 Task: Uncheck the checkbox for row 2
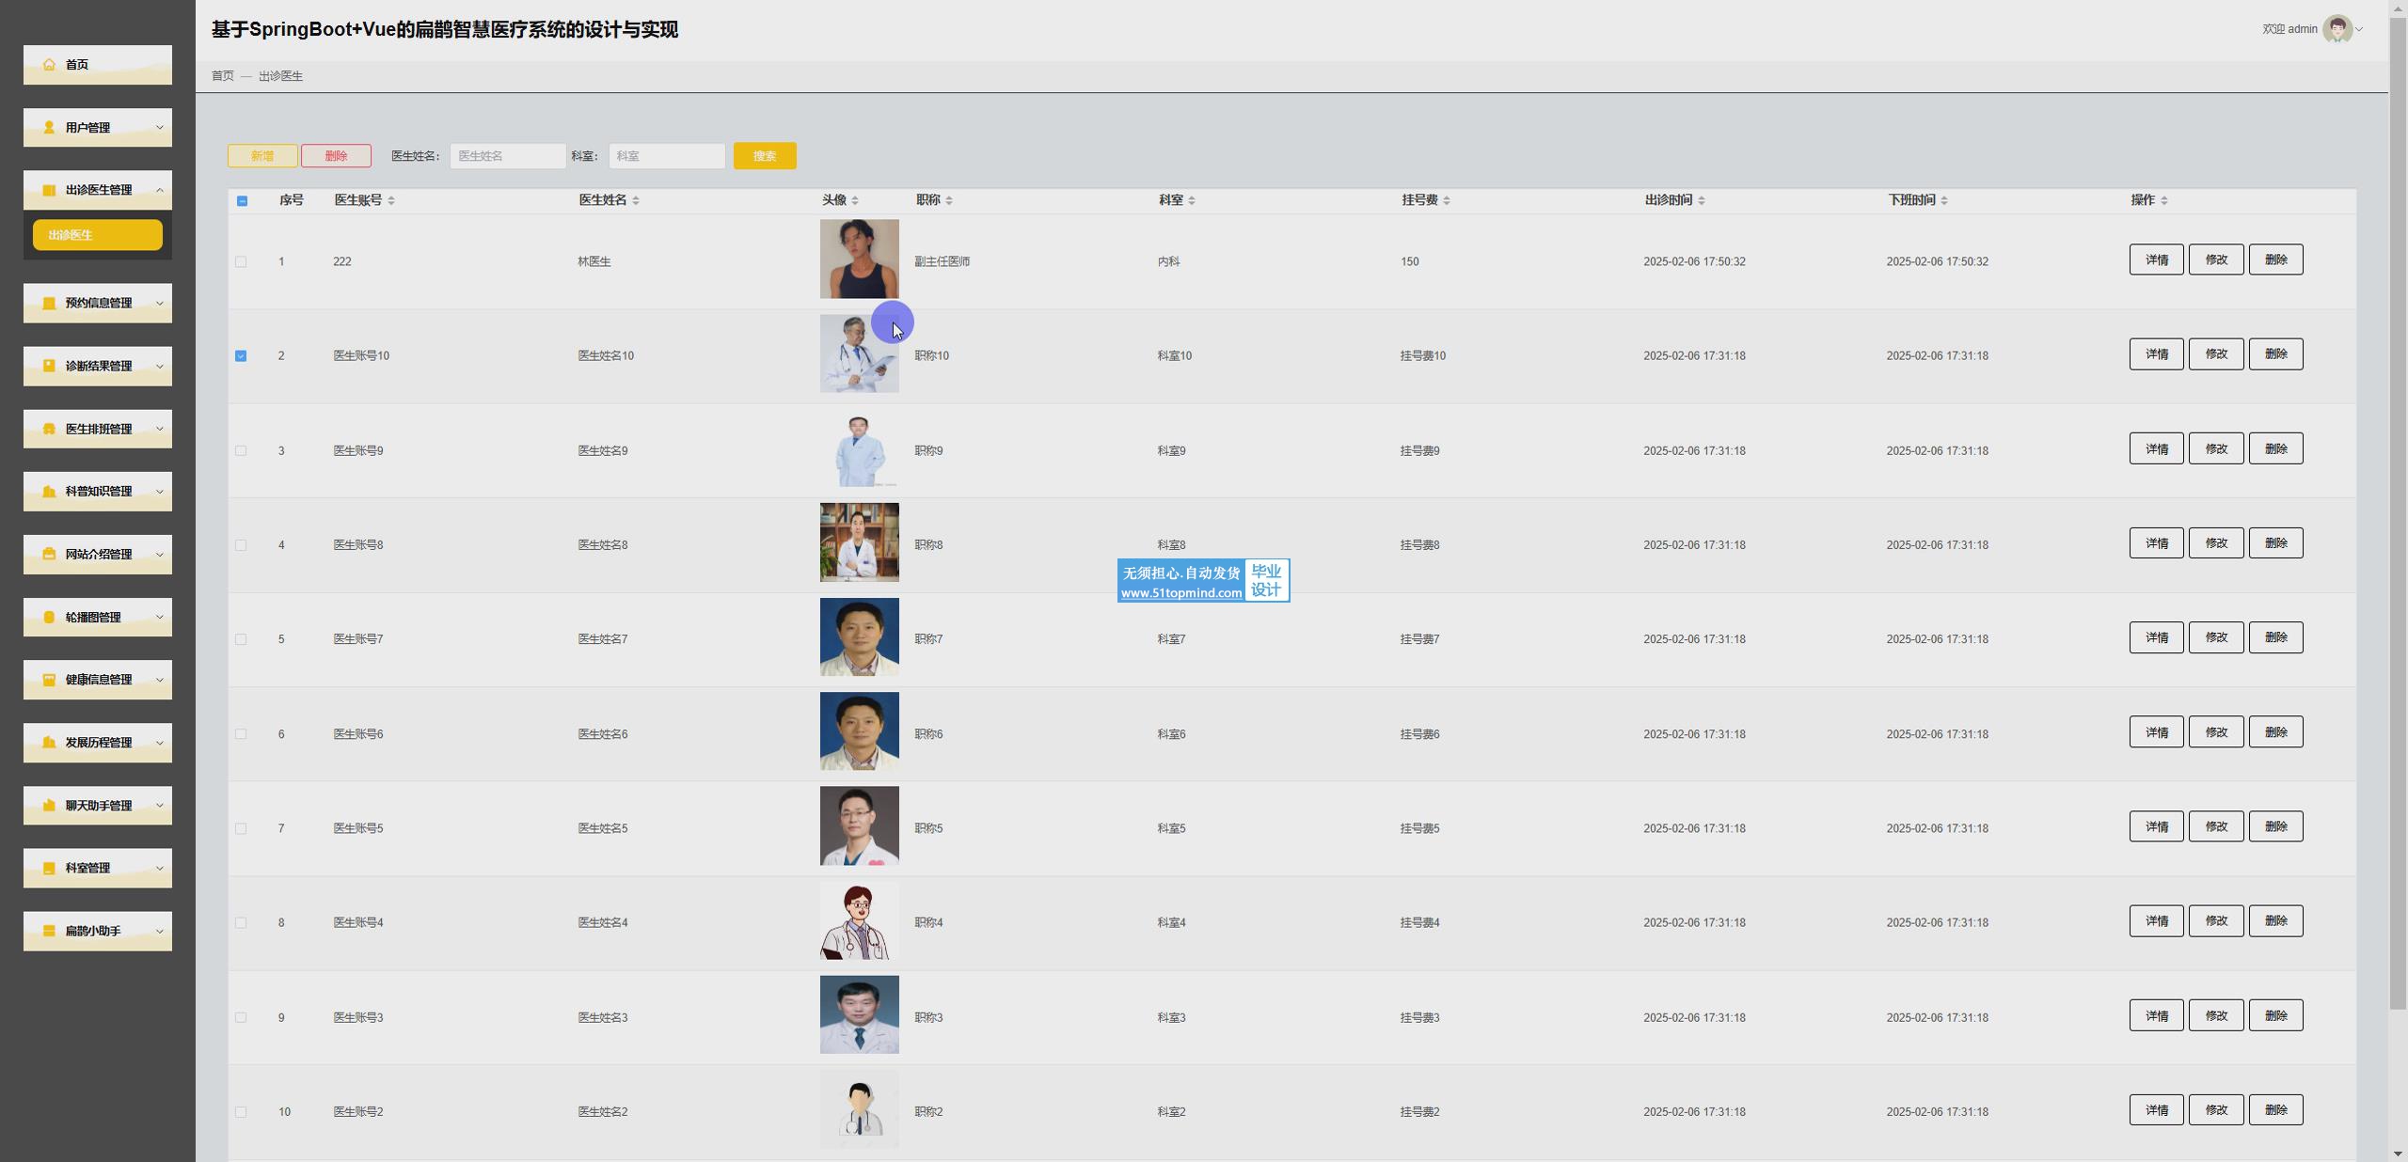(241, 356)
